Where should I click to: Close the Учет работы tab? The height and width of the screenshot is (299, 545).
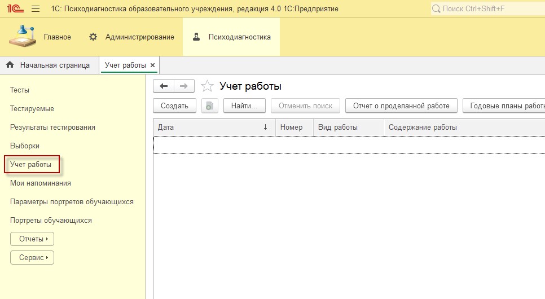[152, 65]
